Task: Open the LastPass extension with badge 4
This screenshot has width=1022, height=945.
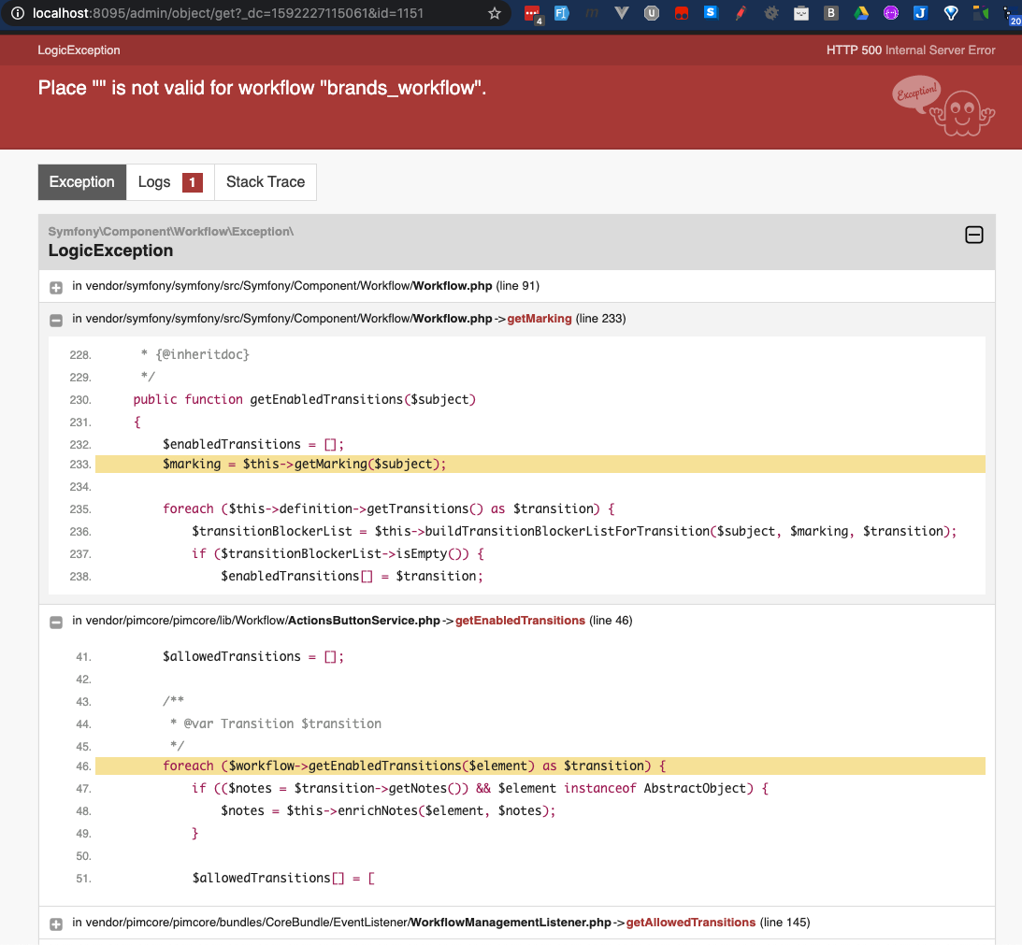Action: pos(533,13)
